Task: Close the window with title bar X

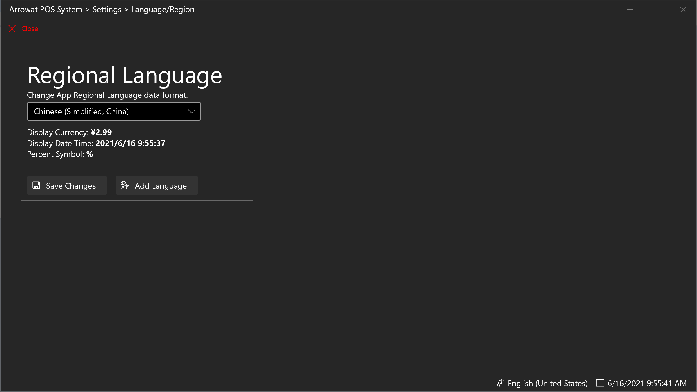Action: click(x=683, y=10)
